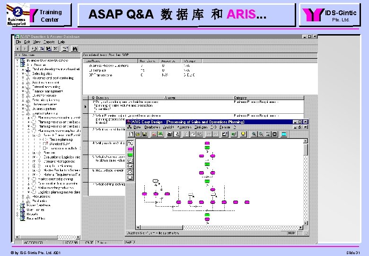This screenshot has width=369, height=256.
Task: Click Category column header
Action: (x=268, y=98)
